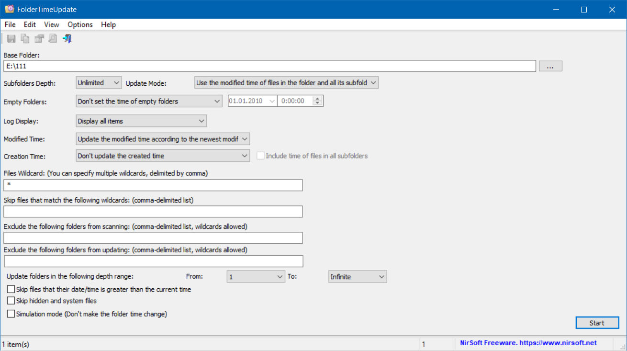Click the Files Wildcard input field
This screenshot has height=351, width=627.
click(153, 185)
